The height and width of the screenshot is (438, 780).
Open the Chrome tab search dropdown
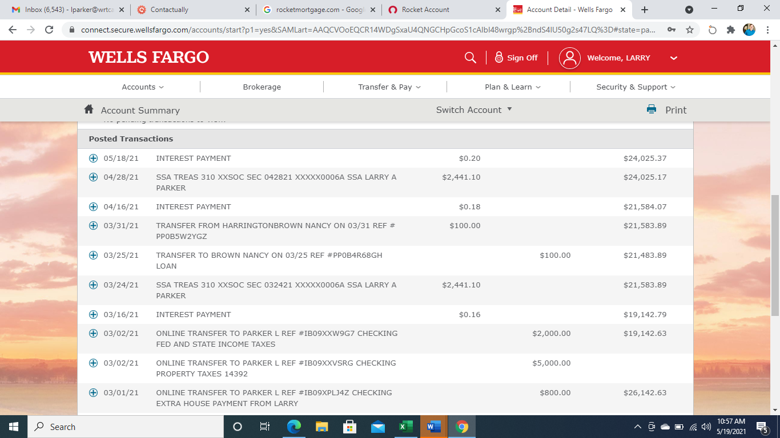[689, 10]
